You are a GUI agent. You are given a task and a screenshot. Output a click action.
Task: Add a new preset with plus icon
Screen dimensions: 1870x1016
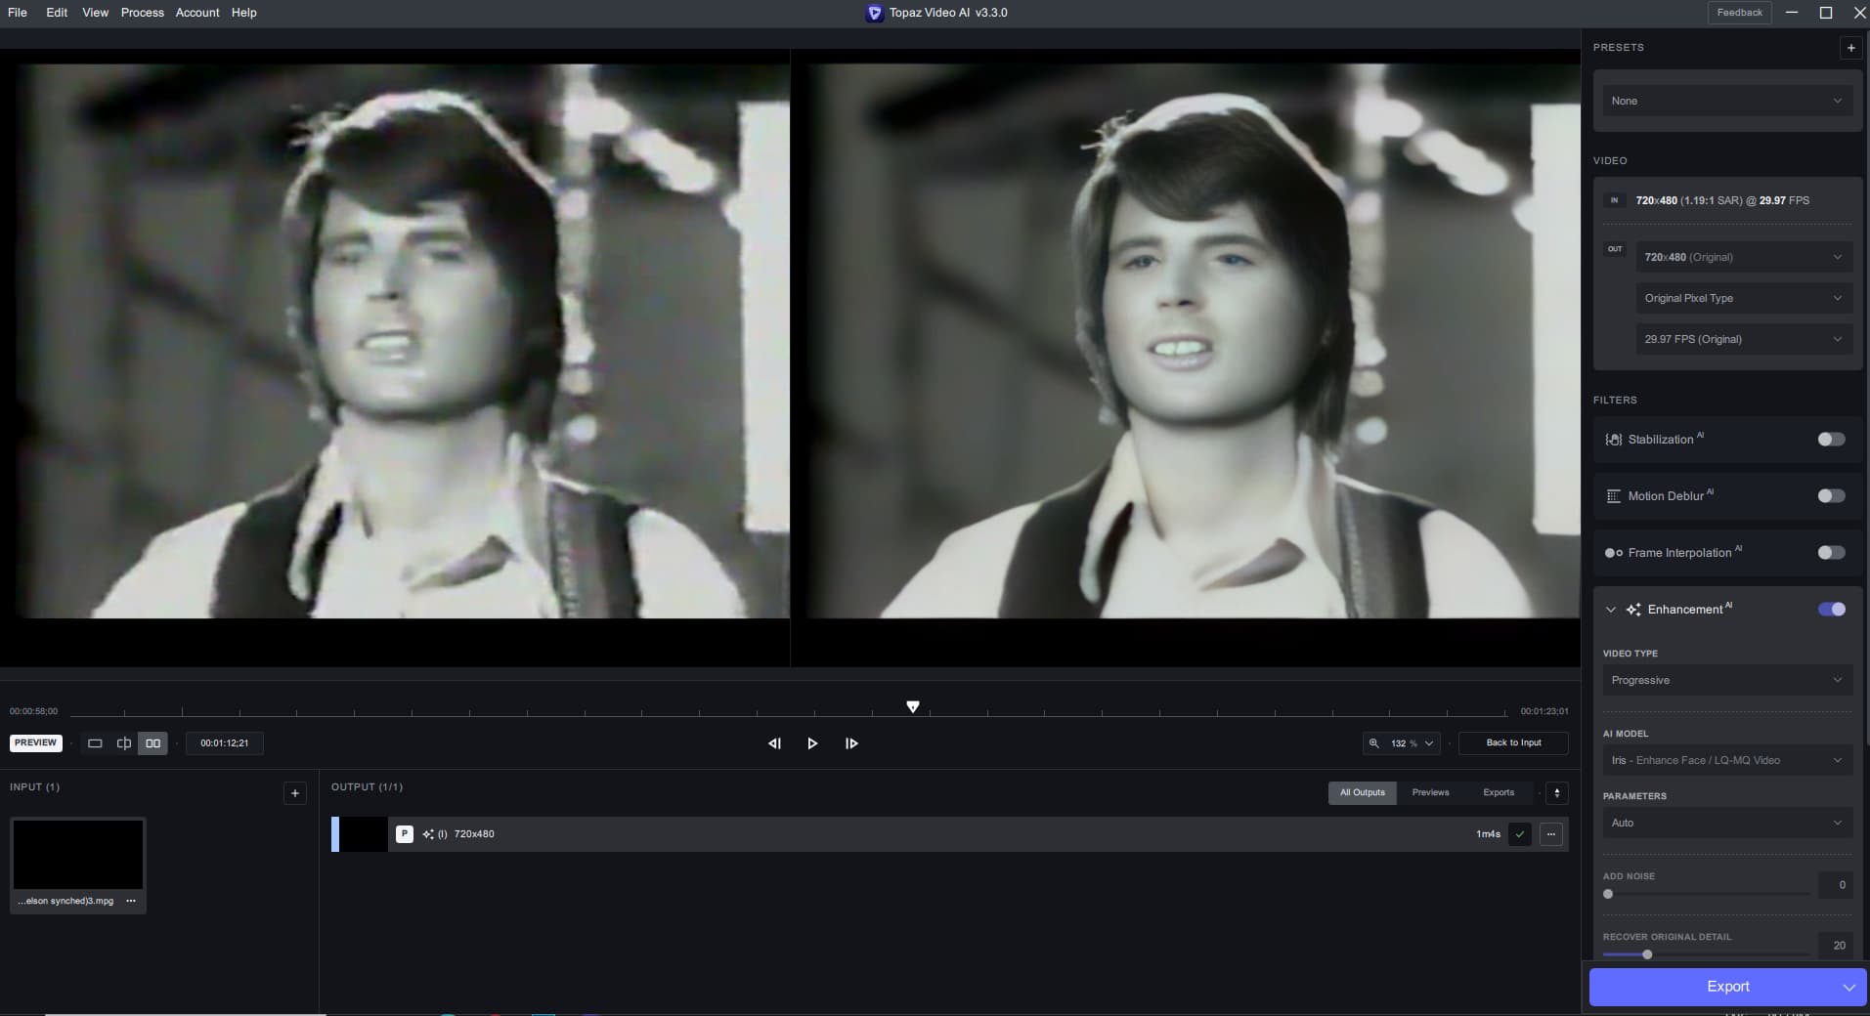click(x=1849, y=48)
